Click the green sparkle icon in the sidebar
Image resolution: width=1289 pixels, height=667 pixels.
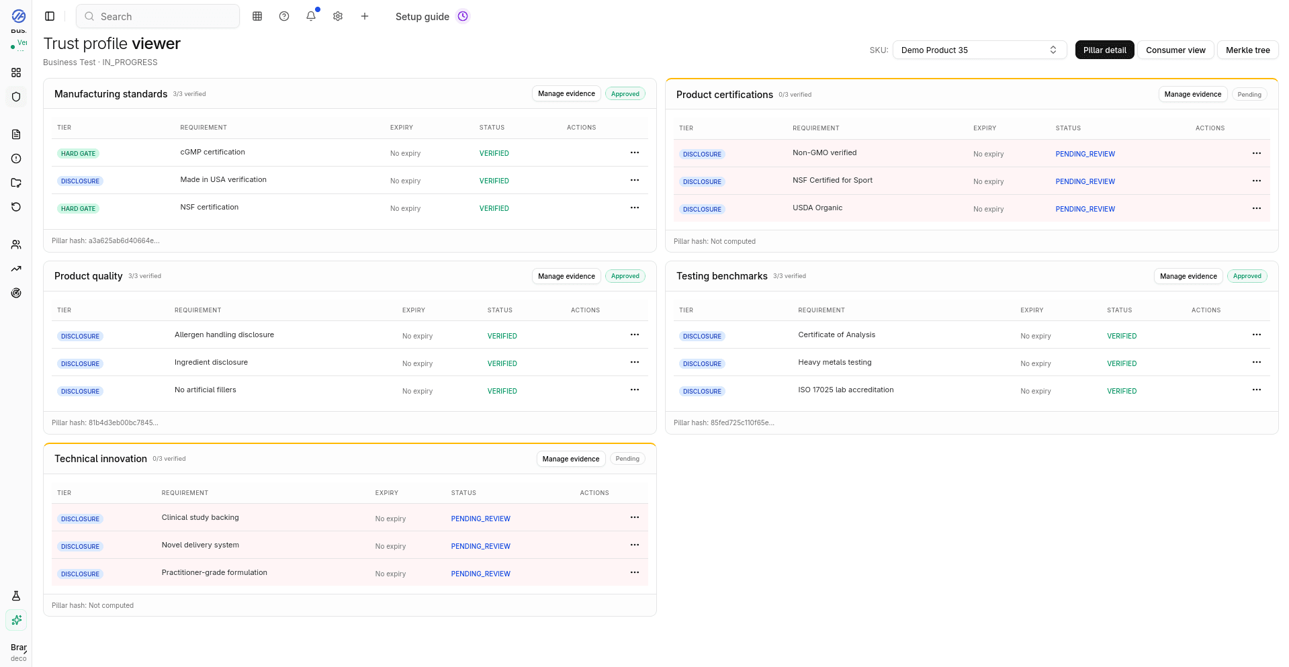(x=16, y=620)
